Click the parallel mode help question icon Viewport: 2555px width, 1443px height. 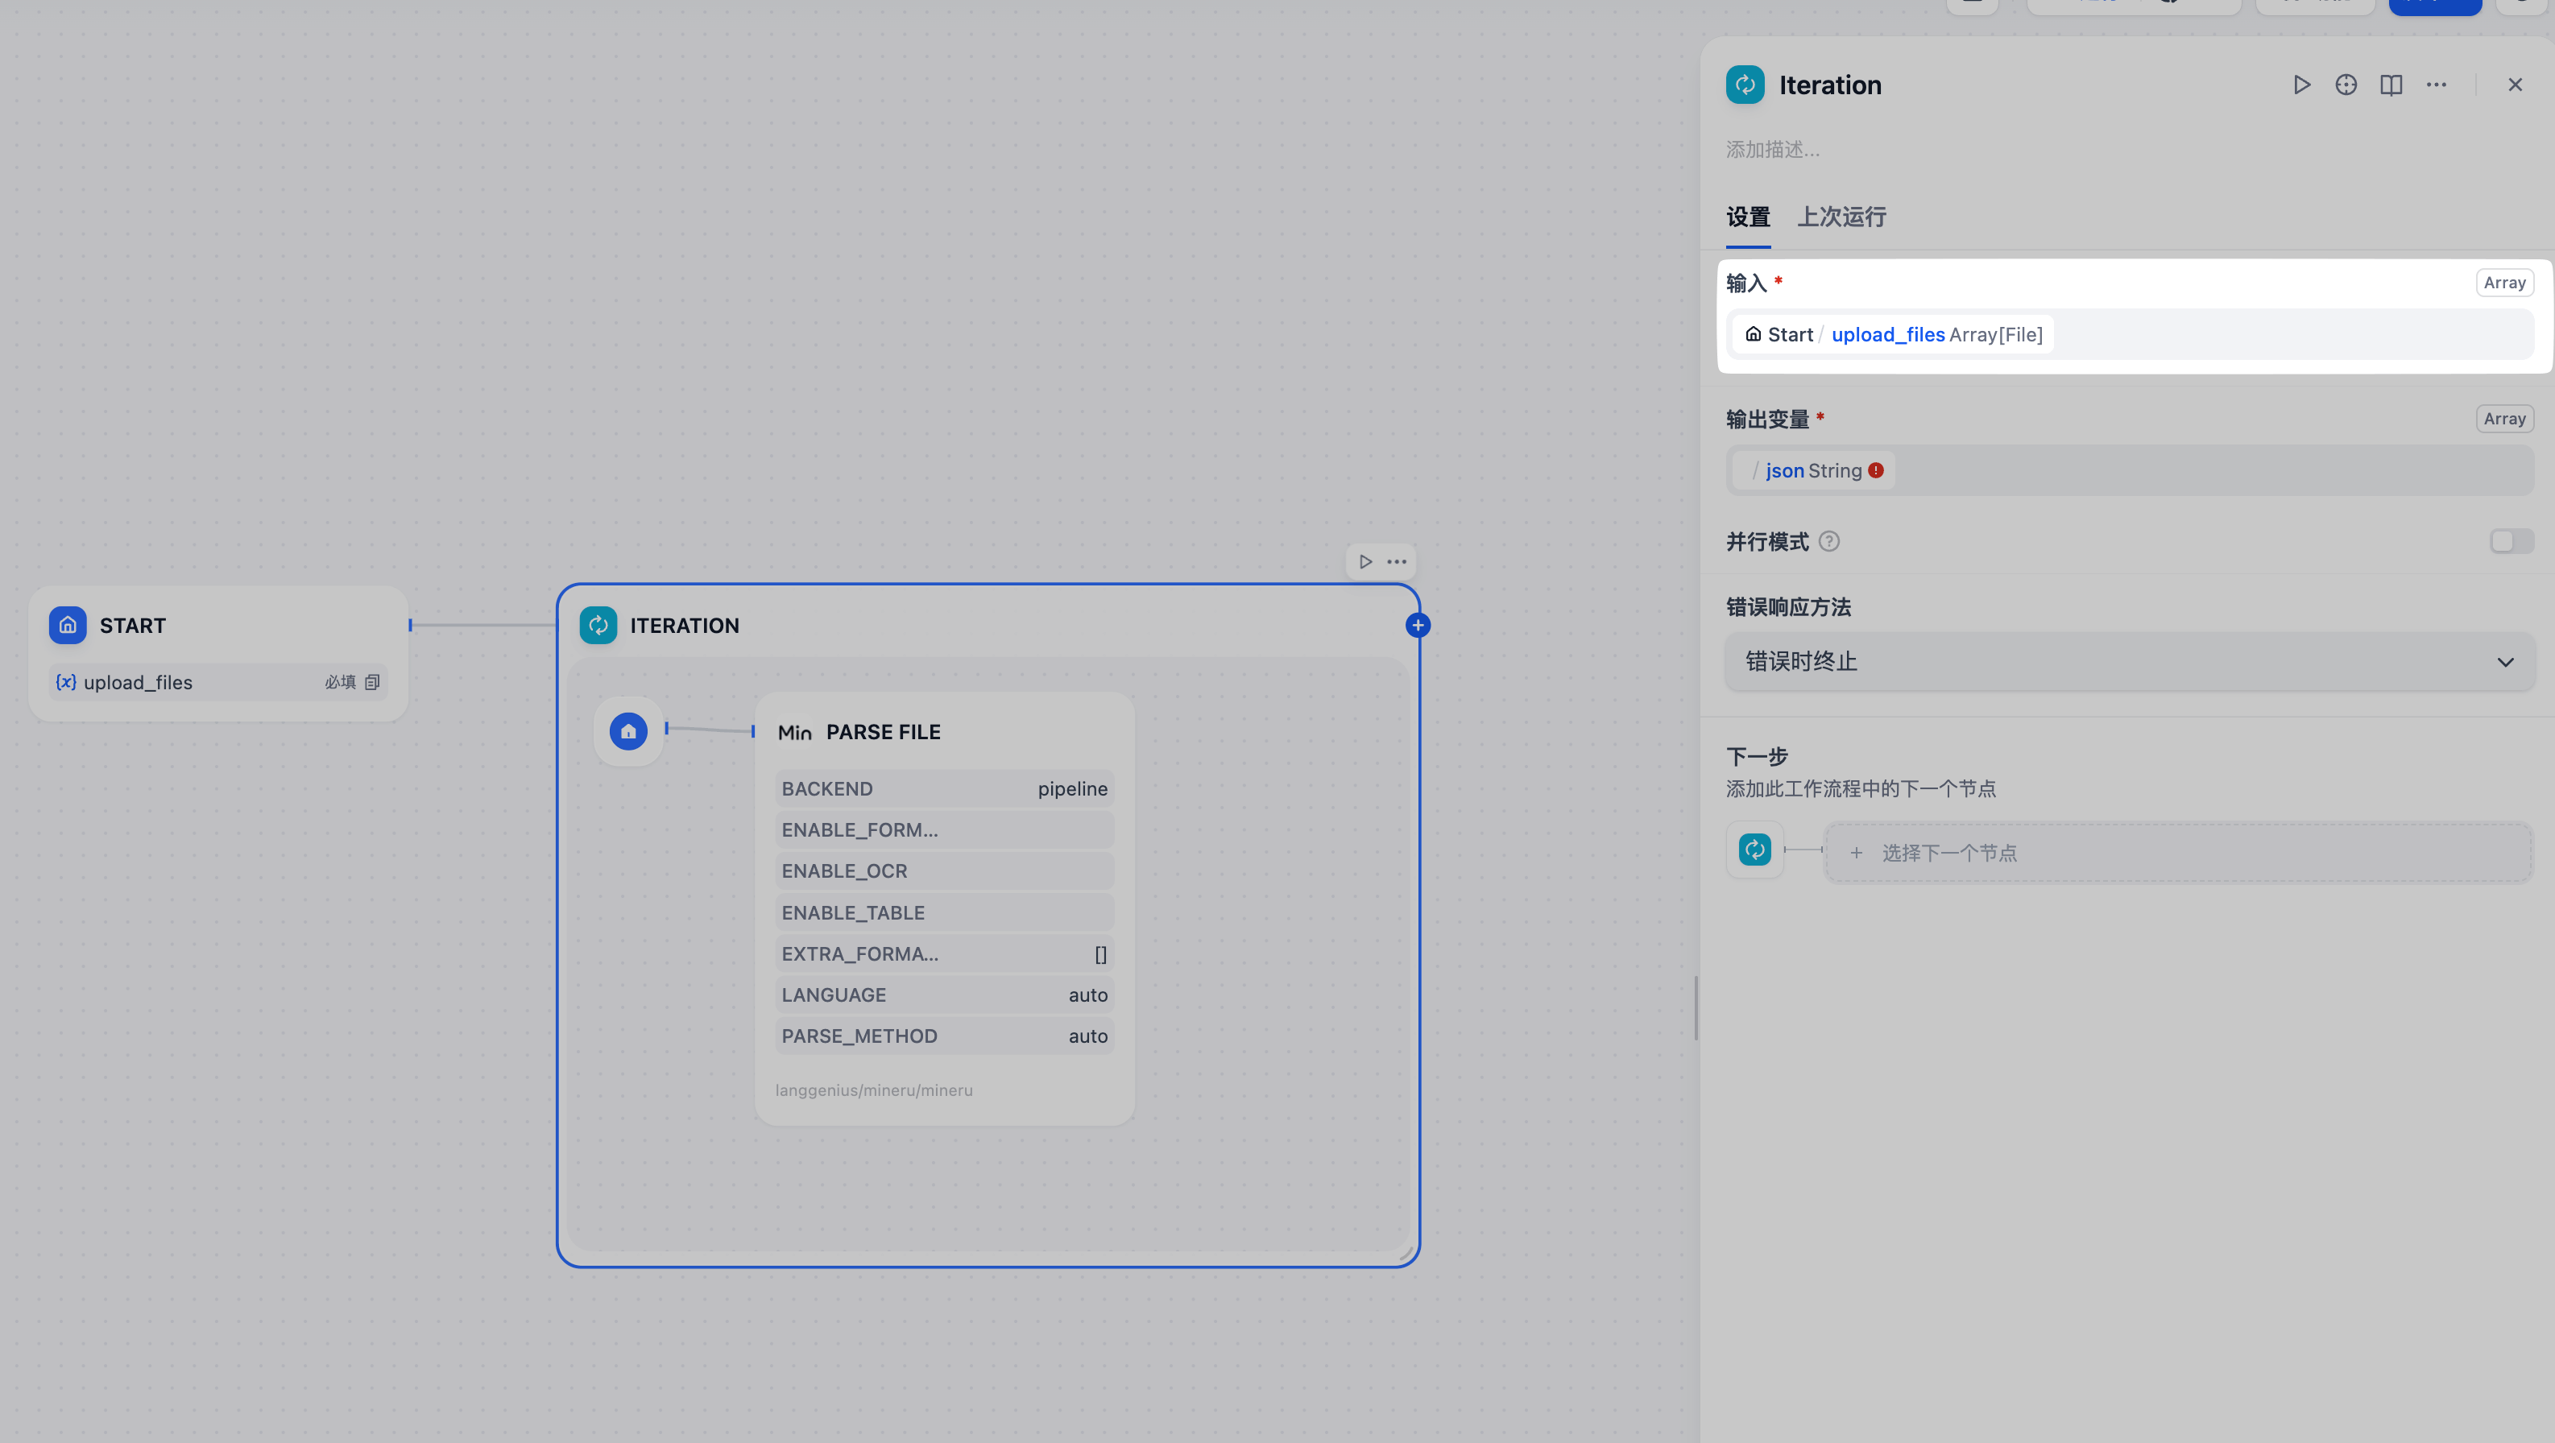click(x=1830, y=541)
